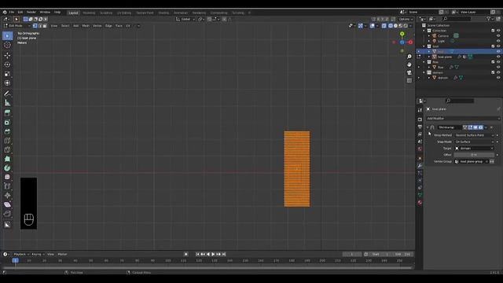Clear the Vertex Group field
503x283 pixels.
(486, 161)
